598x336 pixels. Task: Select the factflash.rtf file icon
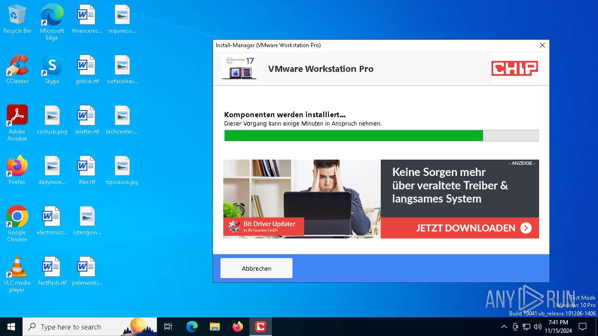(x=52, y=271)
